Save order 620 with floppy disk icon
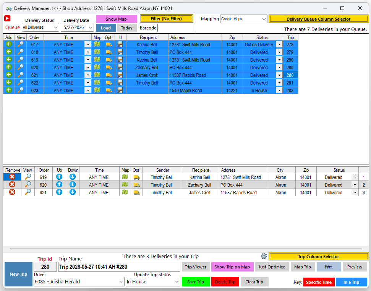Screen dimensions: 371x291 (x=120, y=67)
